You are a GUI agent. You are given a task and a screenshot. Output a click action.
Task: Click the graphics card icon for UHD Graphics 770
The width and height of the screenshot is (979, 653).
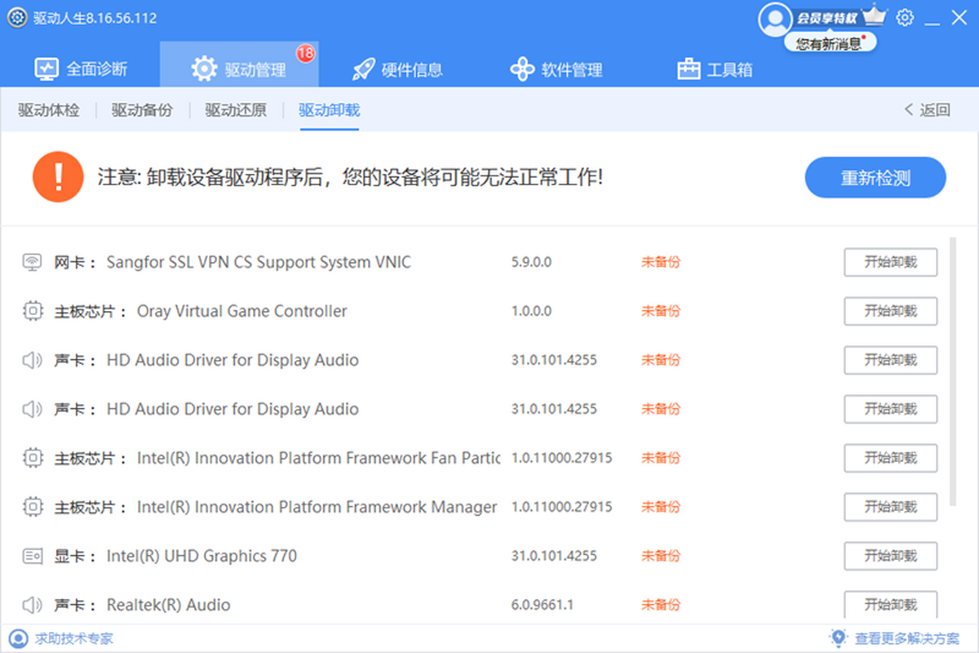32,556
